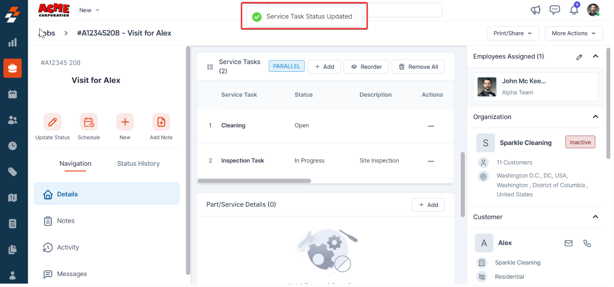Open the Schedule calendar icon

tap(89, 122)
